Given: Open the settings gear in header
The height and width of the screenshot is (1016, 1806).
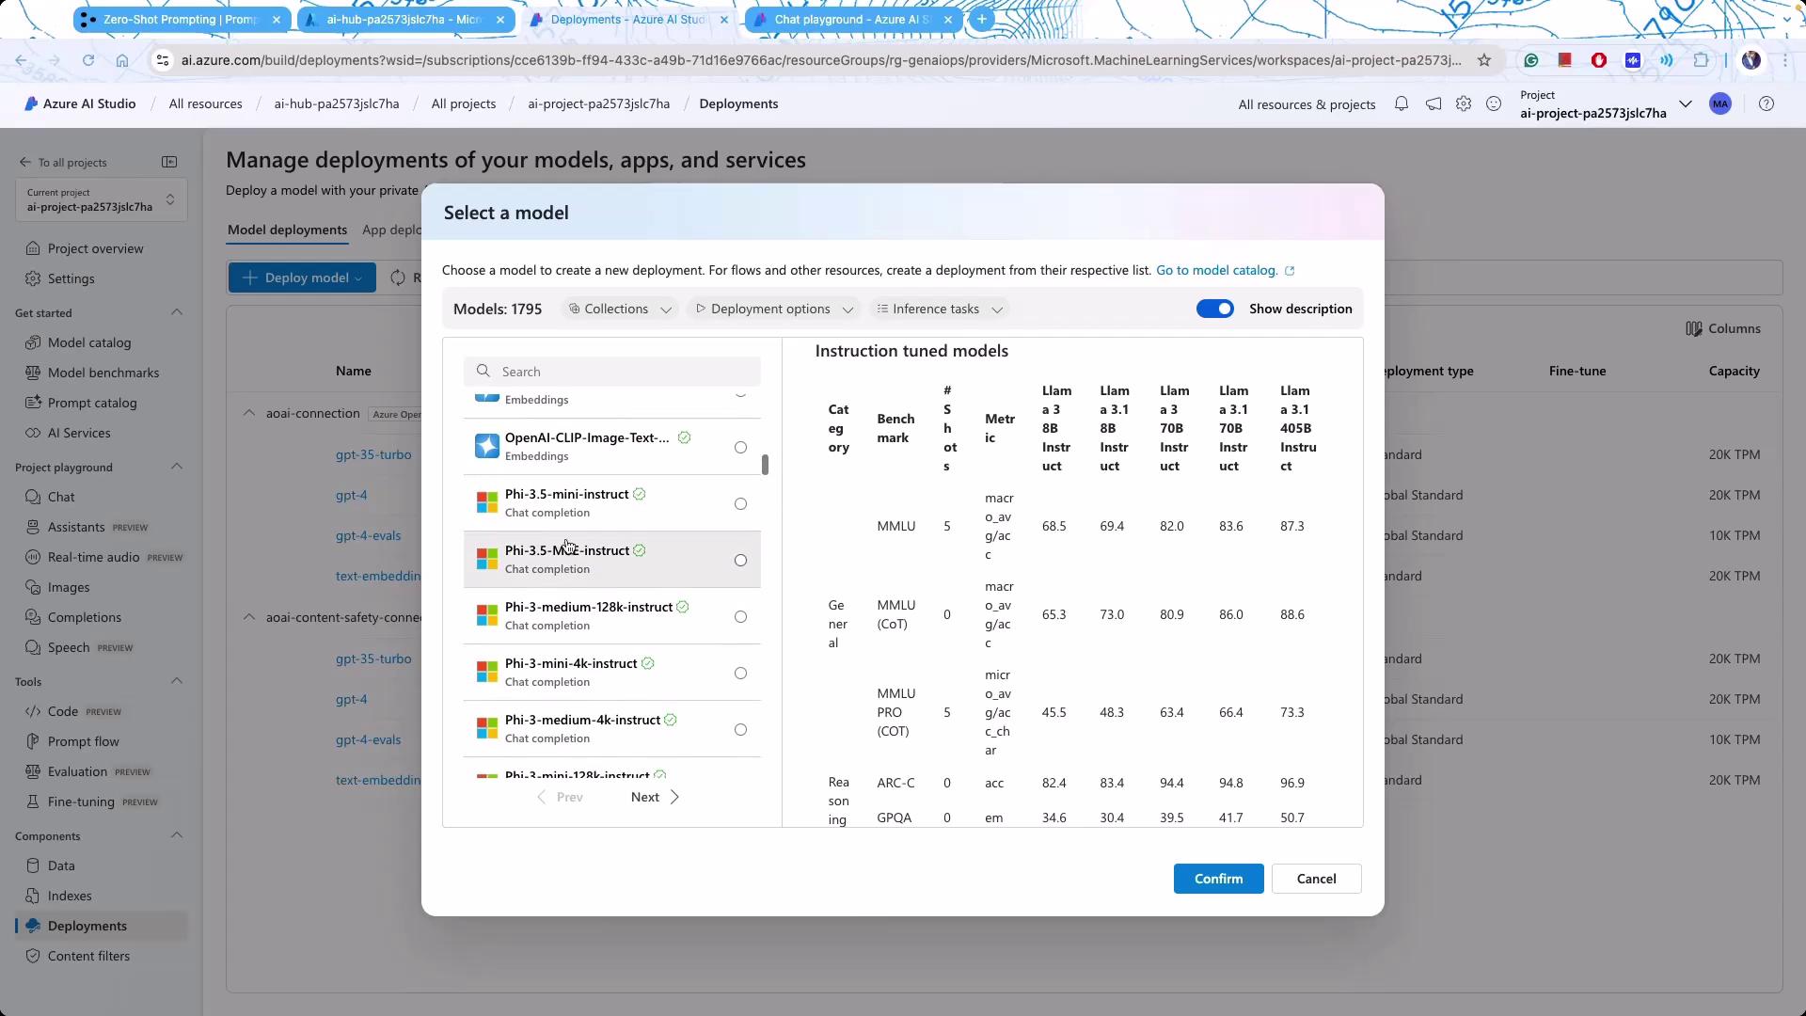Looking at the screenshot, I should (x=1464, y=104).
